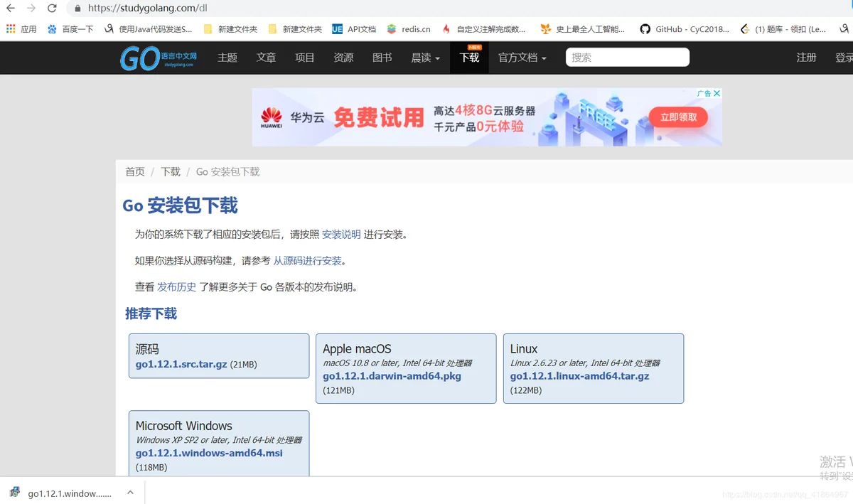The width and height of the screenshot is (853, 504).
Task: Reload the page with the refresh icon
Action: point(52,9)
